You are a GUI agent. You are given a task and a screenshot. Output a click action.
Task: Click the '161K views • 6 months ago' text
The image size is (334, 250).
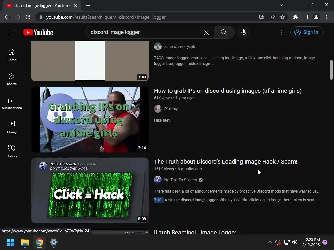[x=178, y=169]
